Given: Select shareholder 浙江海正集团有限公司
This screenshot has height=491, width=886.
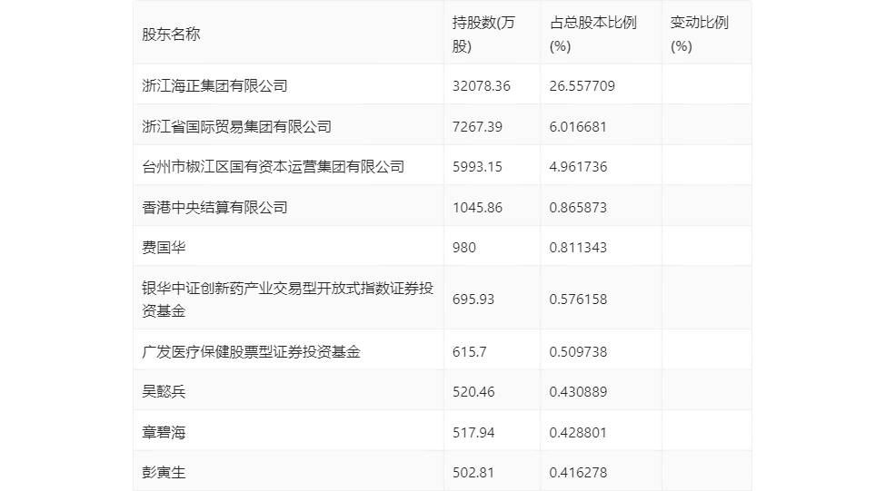Looking at the screenshot, I should pos(214,86).
